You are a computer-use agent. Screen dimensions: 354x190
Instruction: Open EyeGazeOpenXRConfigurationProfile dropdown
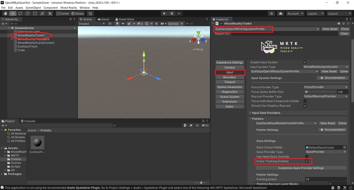pyautogui.click(x=267, y=29)
